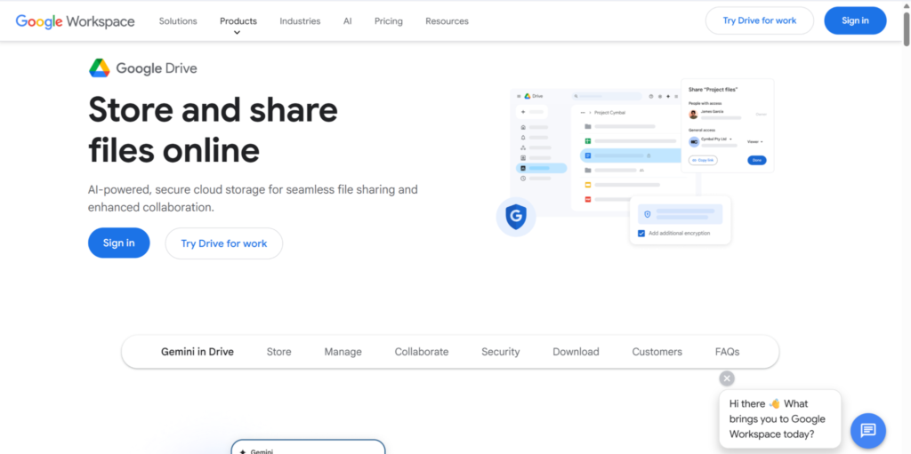Viewport: 911px width, 454px height.
Task: Open the AI navigation link
Action: click(x=348, y=21)
